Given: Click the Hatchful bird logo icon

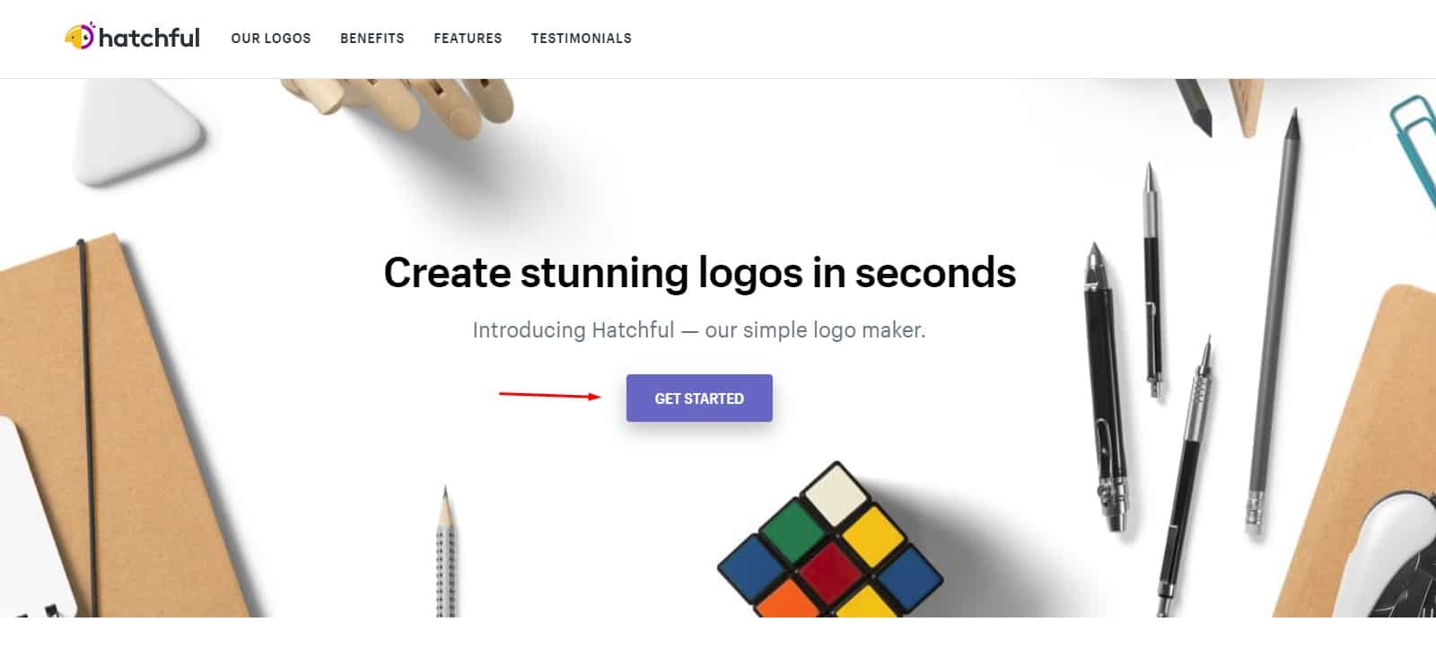Looking at the screenshot, I should click(x=80, y=37).
